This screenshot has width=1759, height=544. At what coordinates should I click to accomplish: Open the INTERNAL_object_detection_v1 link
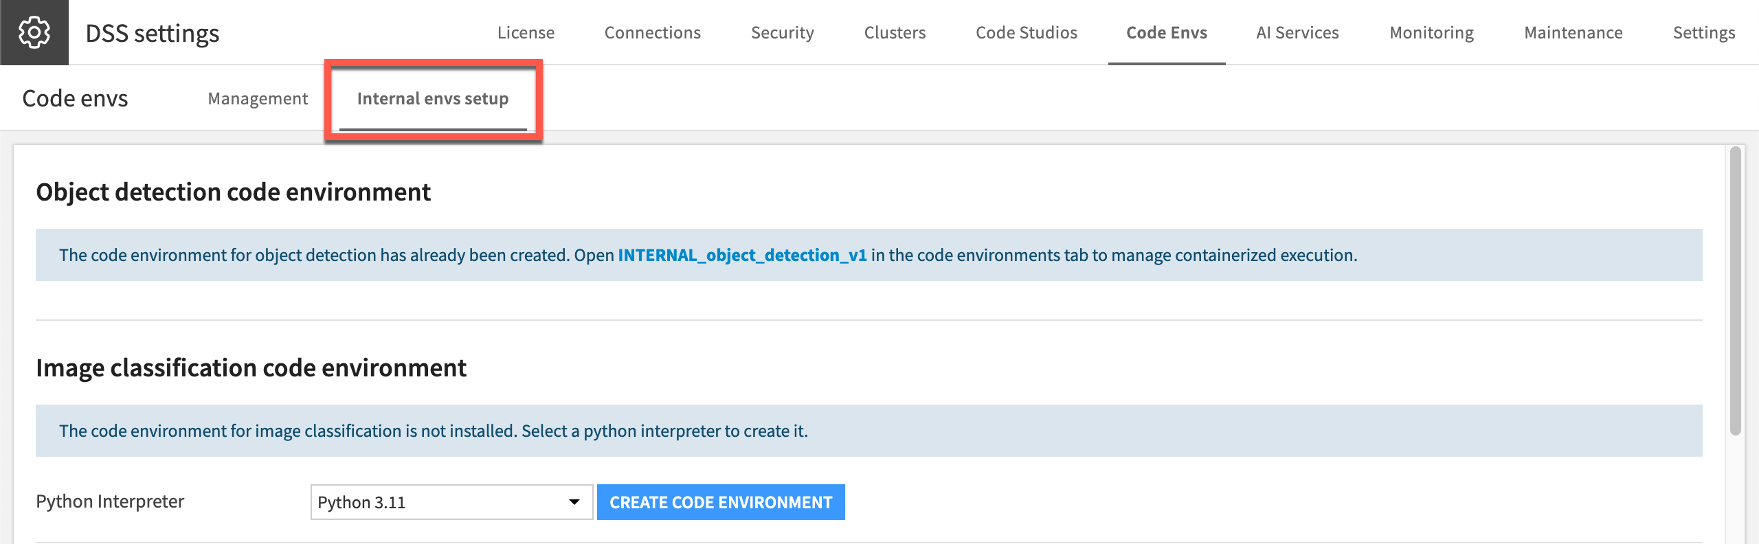(742, 256)
